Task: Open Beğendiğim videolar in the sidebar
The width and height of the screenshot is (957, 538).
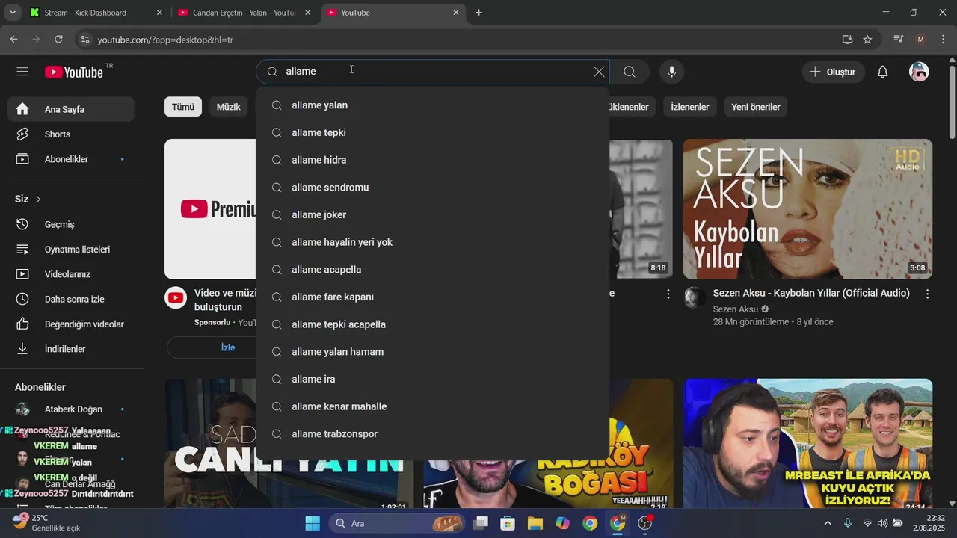Action: click(72, 324)
